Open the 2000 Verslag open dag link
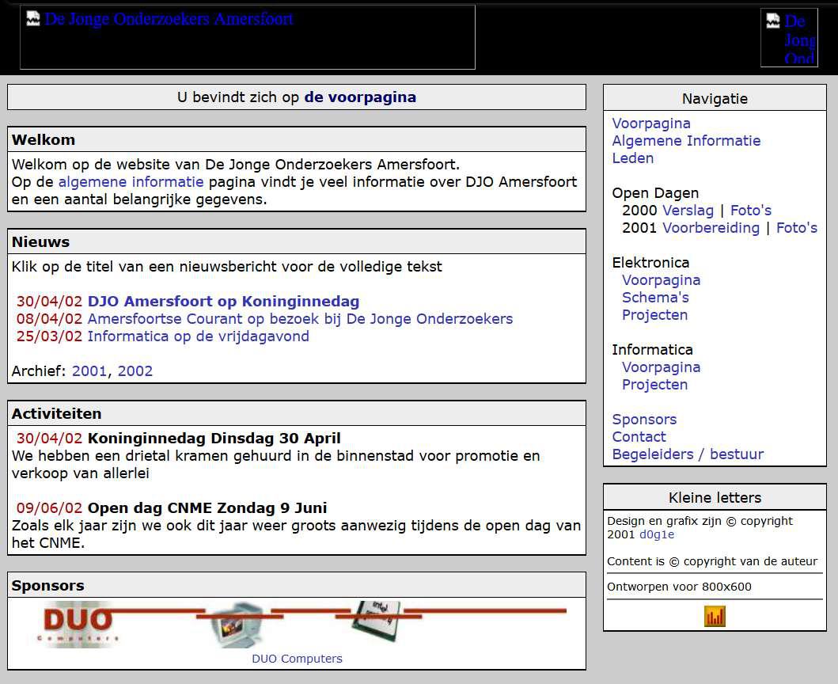The height and width of the screenshot is (684, 838). [x=688, y=211]
